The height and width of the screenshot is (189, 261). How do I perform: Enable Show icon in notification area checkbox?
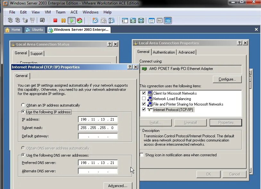(142, 155)
